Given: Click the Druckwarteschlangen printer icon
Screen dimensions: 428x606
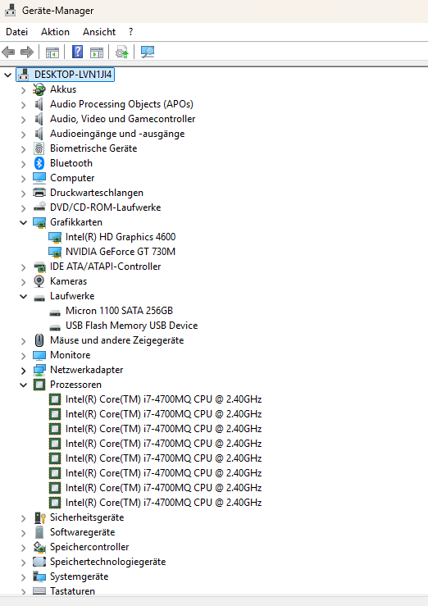Looking at the screenshot, I should [39, 193].
